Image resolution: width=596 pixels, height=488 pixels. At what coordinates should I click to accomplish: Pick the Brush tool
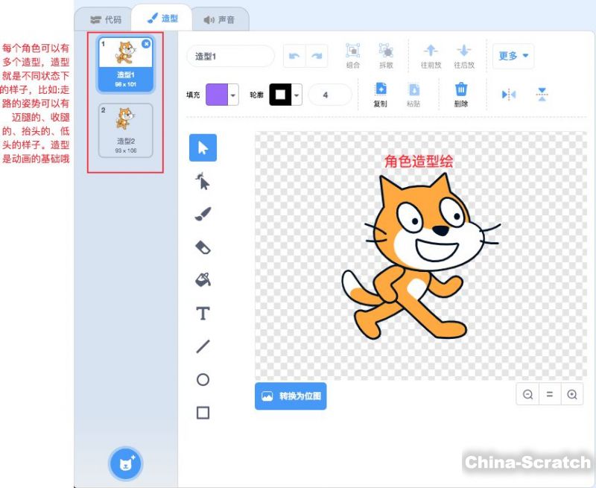click(203, 214)
